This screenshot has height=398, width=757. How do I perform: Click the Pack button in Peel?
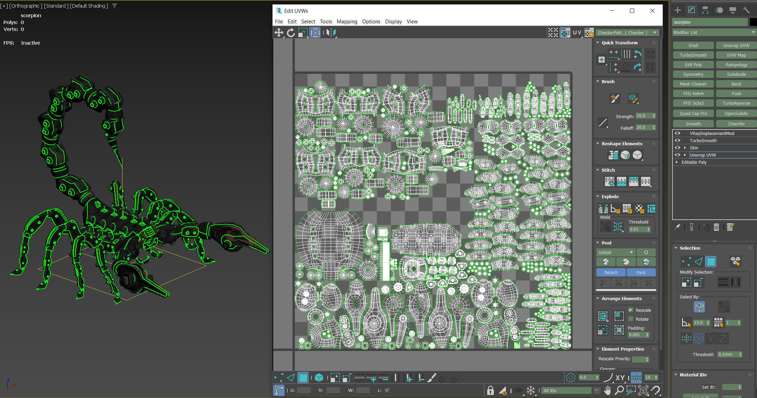[x=641, y=272]
